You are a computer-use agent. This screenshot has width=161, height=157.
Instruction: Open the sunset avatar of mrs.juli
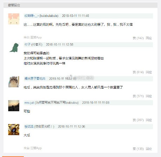pos(14,106)
